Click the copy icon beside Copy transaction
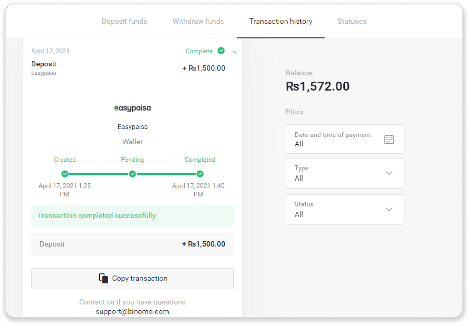This screenshot has width=469, height=325. (x=103, y=278)
